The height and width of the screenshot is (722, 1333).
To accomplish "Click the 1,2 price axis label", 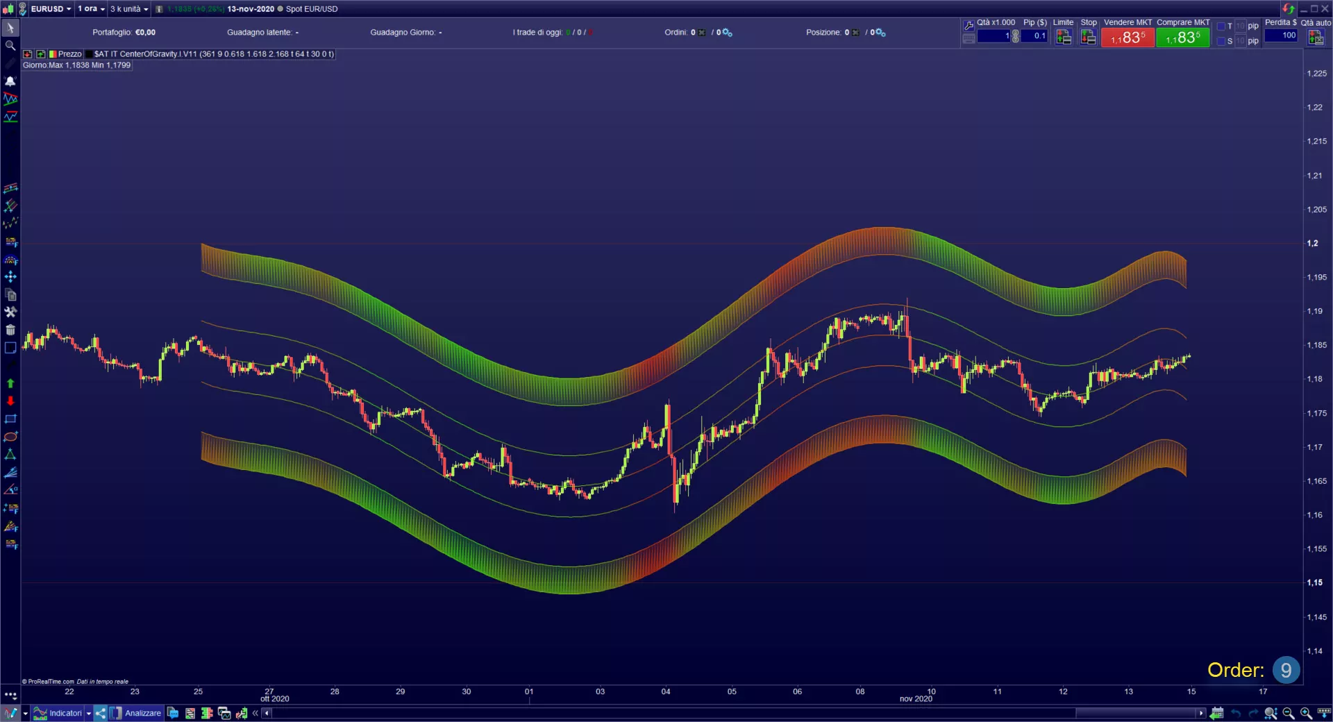I will tap(1312, 244).
